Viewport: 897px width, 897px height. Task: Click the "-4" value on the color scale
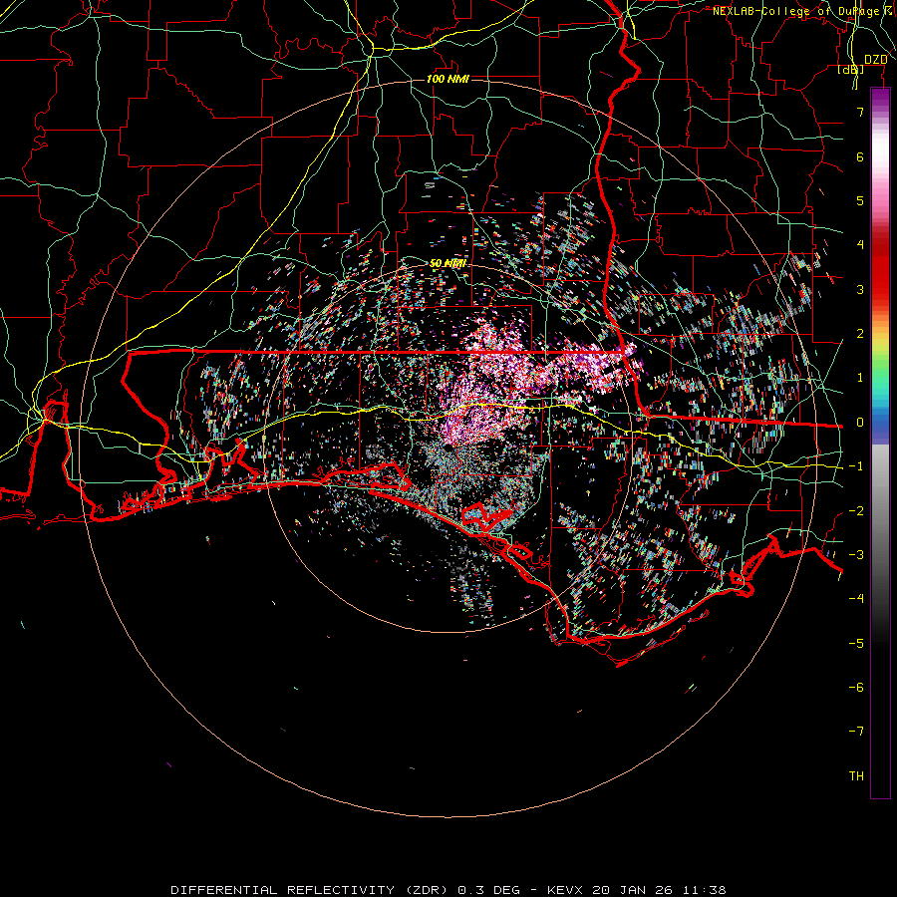click(x=856, y=599)
